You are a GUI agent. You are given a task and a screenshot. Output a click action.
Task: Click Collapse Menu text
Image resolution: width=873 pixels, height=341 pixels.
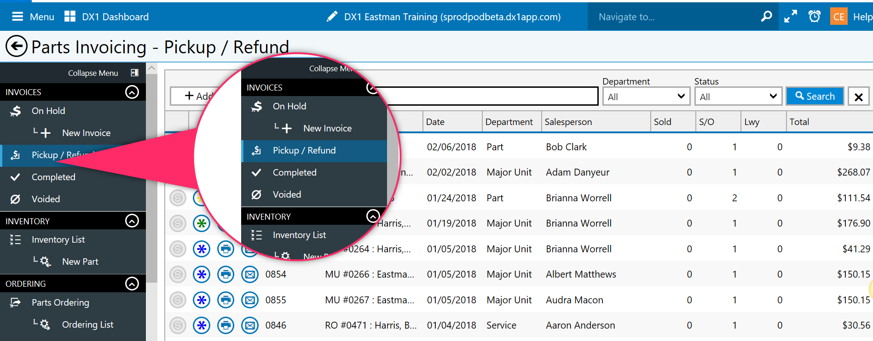tap(93, 73)
